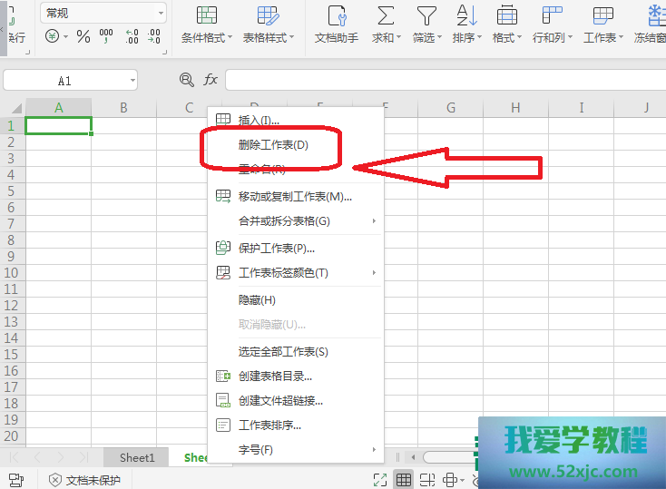666x489 pixels.
Task: Click the Conditional Formatting (条件格式) icon
Action: [x=207, y=15]
